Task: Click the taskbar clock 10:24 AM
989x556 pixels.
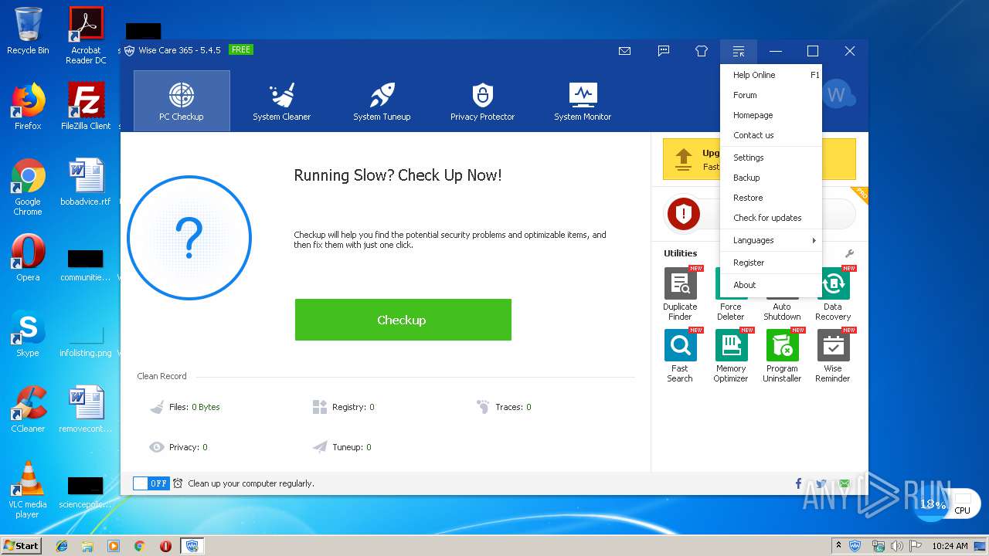Action: 950,546
